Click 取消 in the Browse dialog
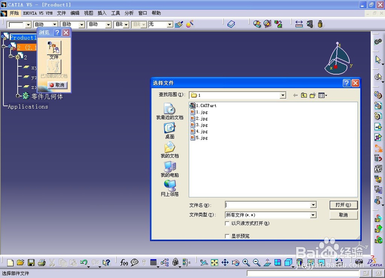This screenshot has height=278, width=385. tap(57, 85)
